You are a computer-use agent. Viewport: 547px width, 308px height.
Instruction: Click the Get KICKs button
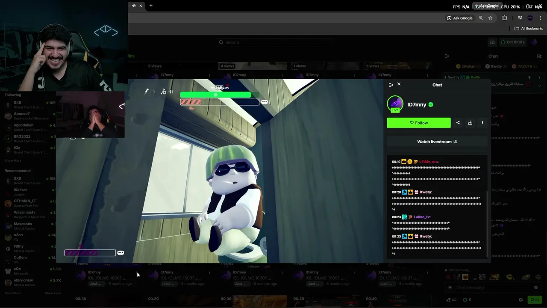pyautogui.click(x=512, y=42)
